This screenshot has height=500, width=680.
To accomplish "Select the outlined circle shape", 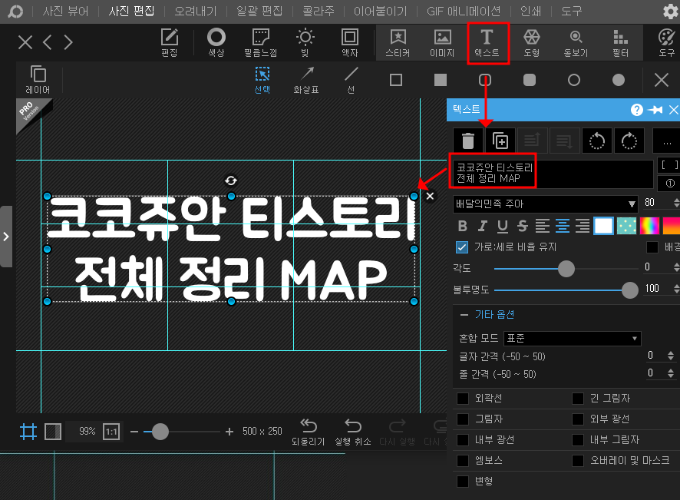I will (x=574, y=80).
